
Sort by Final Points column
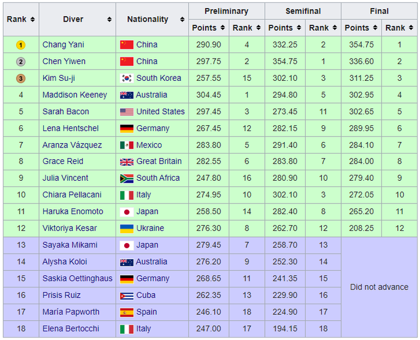point(361,28)
